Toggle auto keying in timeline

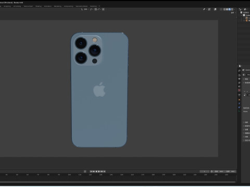(85, 171)
